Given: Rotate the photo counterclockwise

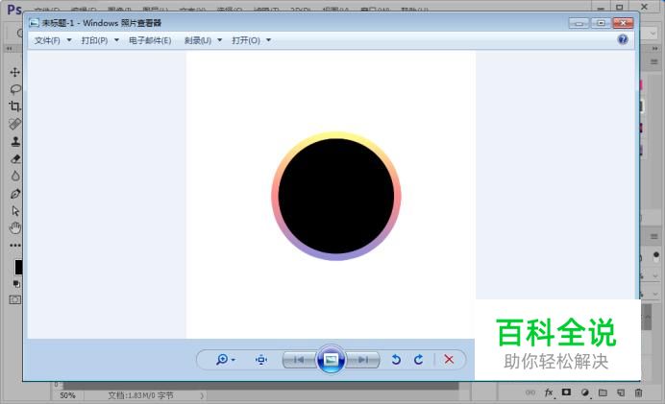Looking at the screenshot, I should coord(396,360).
